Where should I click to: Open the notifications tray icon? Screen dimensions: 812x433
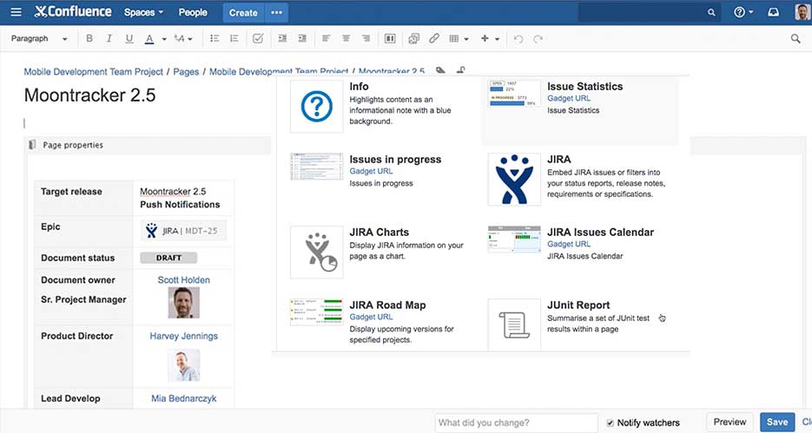(773, 12)
